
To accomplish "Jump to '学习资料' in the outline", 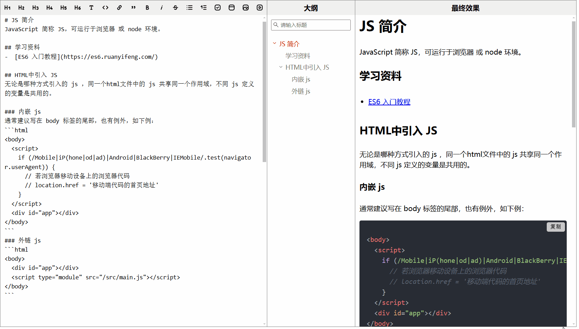I will pos(298,56).
